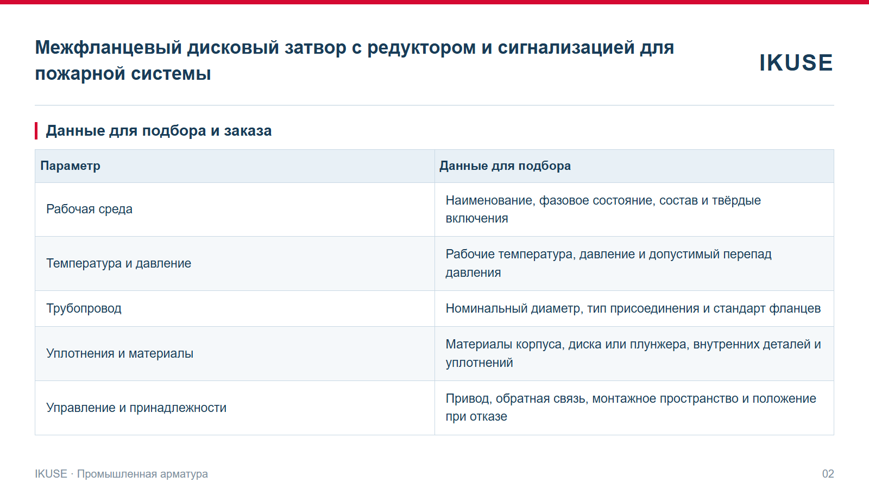The width and height of the screenshot is (869, 495).
Task: Click the cell starting with Номинальный диаметр
Action: point(634,309)
